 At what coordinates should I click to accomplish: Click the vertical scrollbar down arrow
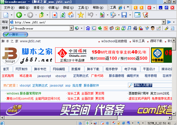pos(174,113)
